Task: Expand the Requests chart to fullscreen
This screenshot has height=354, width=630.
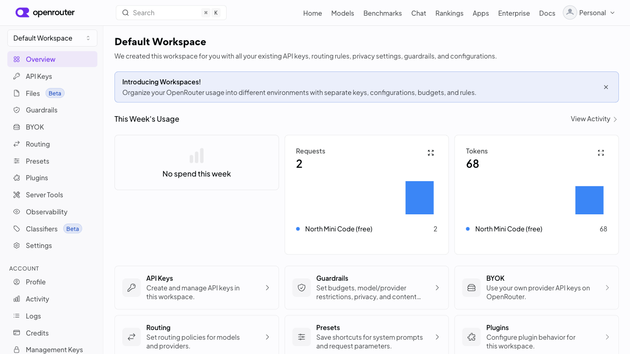Action: (x=431, y=153)
